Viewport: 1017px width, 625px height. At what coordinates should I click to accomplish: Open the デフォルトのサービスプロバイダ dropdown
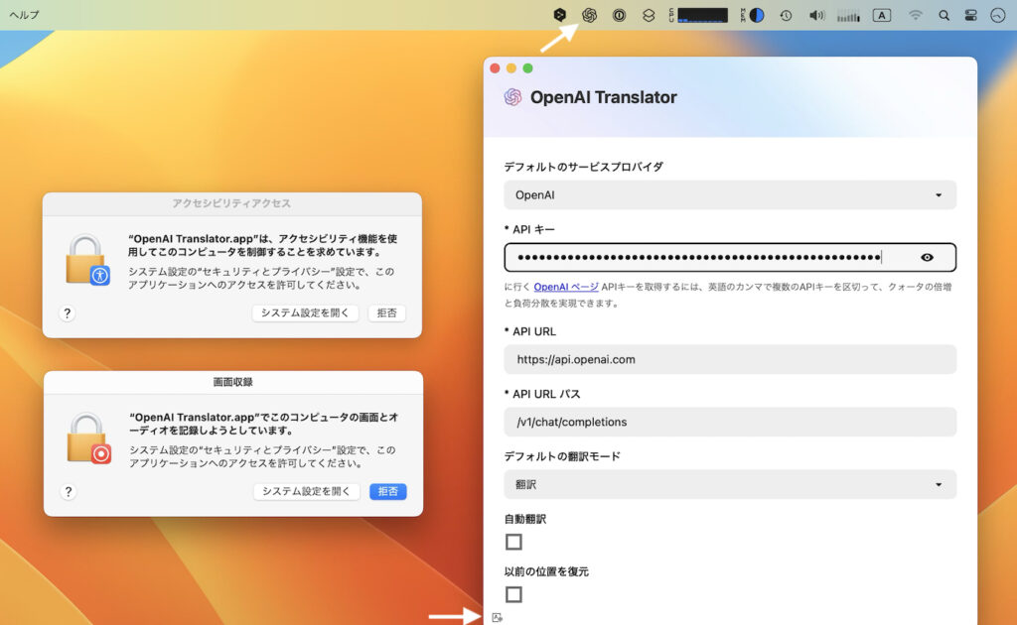730,194
